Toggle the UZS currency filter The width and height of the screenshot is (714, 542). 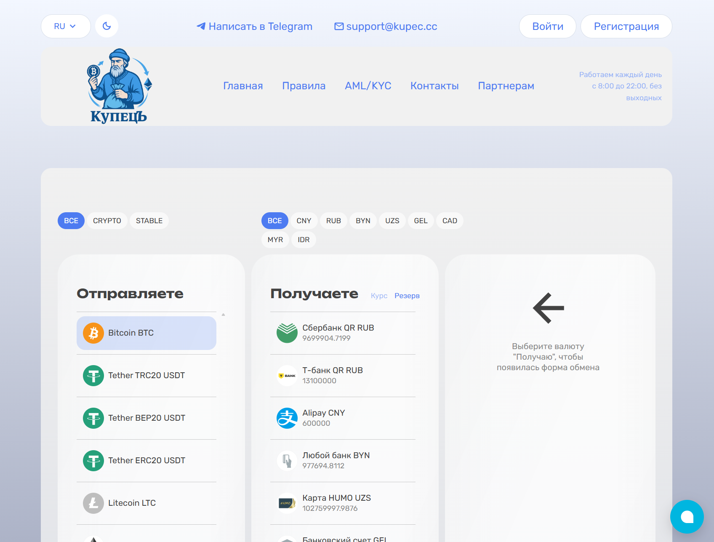392,220
